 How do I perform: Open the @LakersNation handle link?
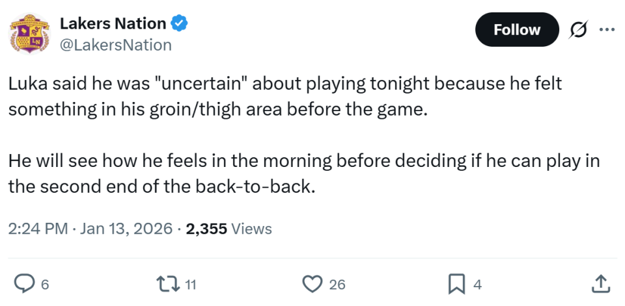116,45
